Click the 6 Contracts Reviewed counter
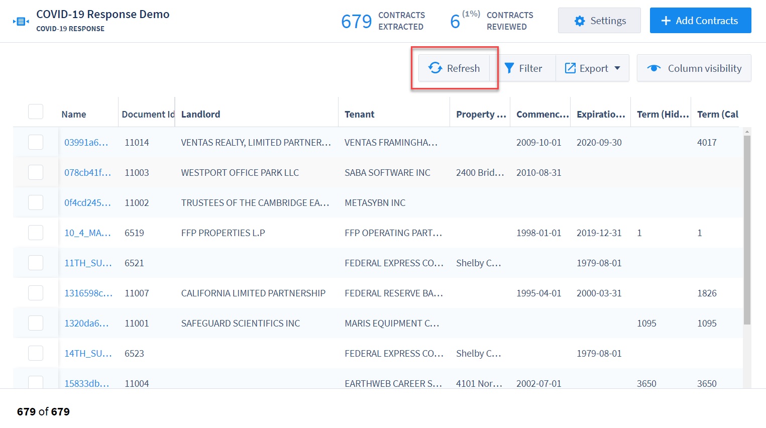This screenshot has height=428, width=766. (492, 21)
